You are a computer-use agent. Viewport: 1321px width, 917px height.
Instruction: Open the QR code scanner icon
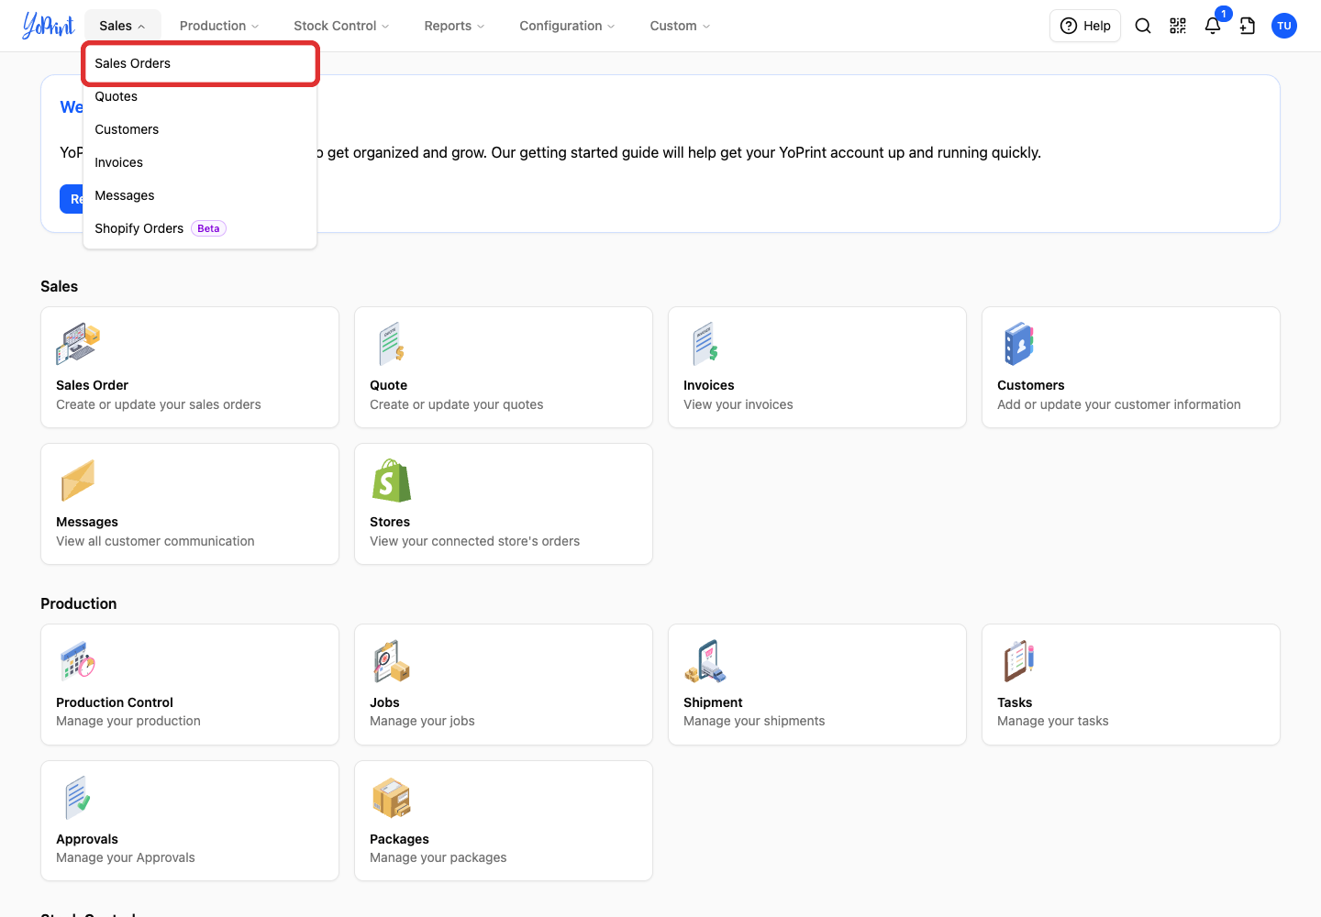coord(1178,26)
